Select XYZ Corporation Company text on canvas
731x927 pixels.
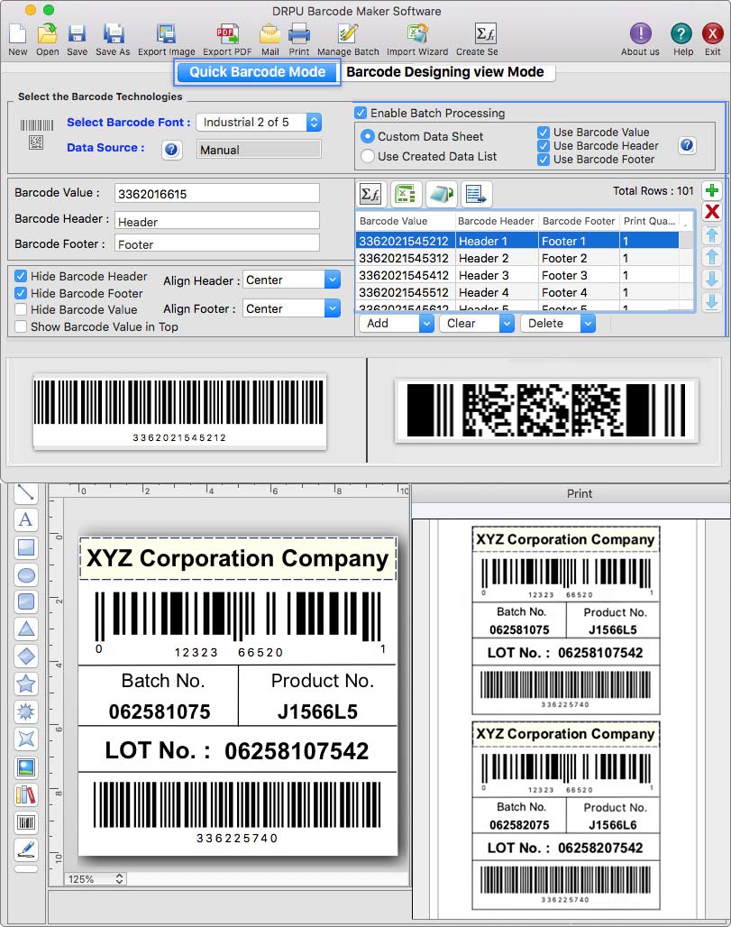point(238,558)
